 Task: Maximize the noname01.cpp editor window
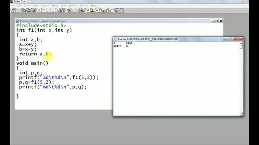tap(217, 21)
